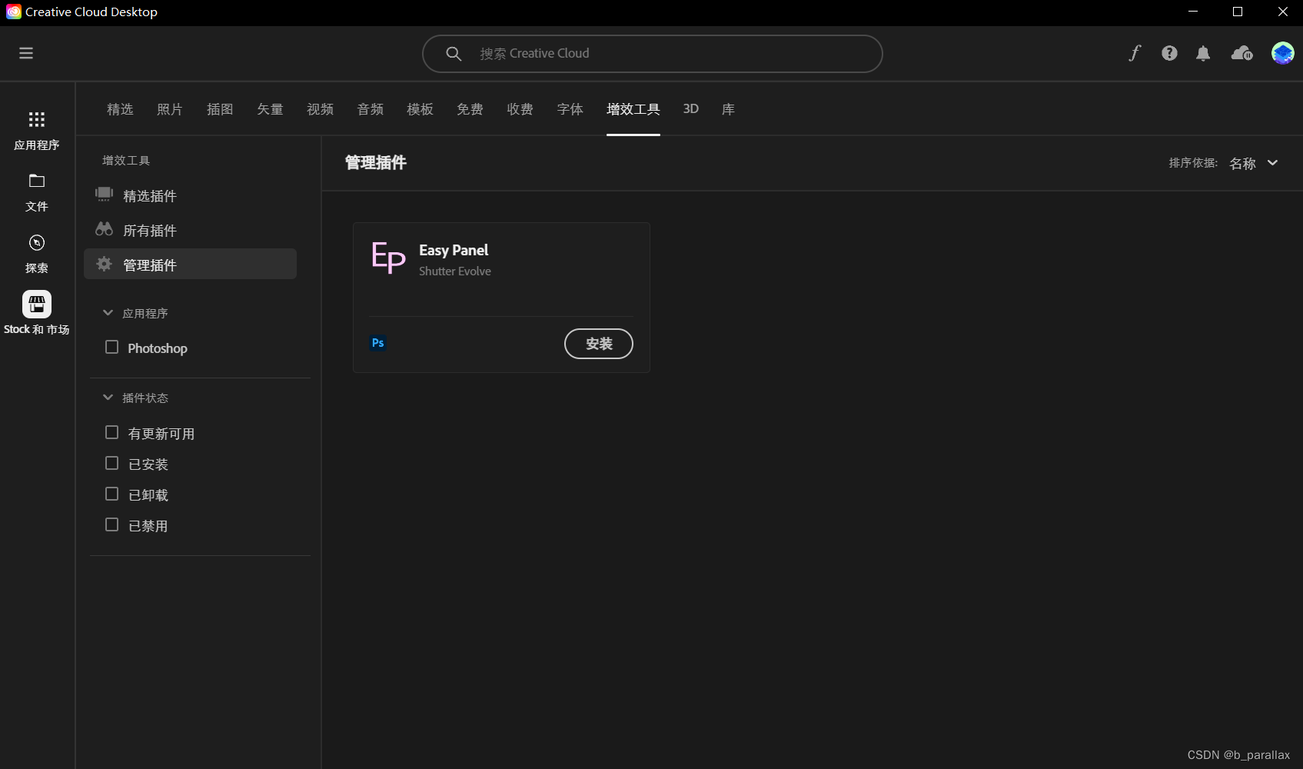Click the 搜索 Creative Cloud search field
Screen dimensions: 1303x769
pyautogui.click(x=652, y=54)
